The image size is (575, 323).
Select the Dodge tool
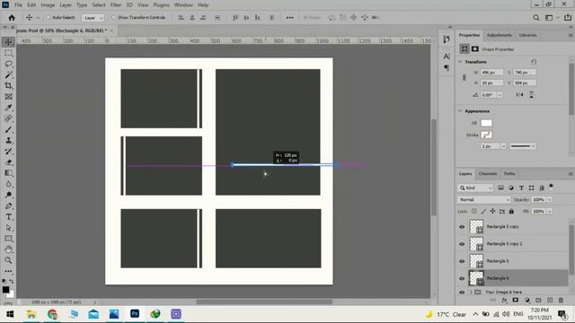8,195
